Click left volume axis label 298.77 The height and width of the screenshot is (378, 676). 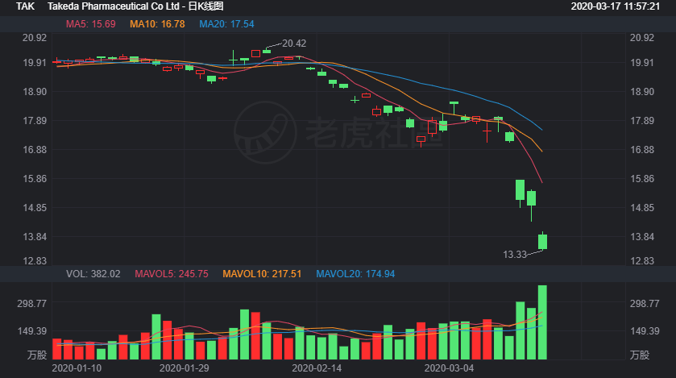pos(32,304)
